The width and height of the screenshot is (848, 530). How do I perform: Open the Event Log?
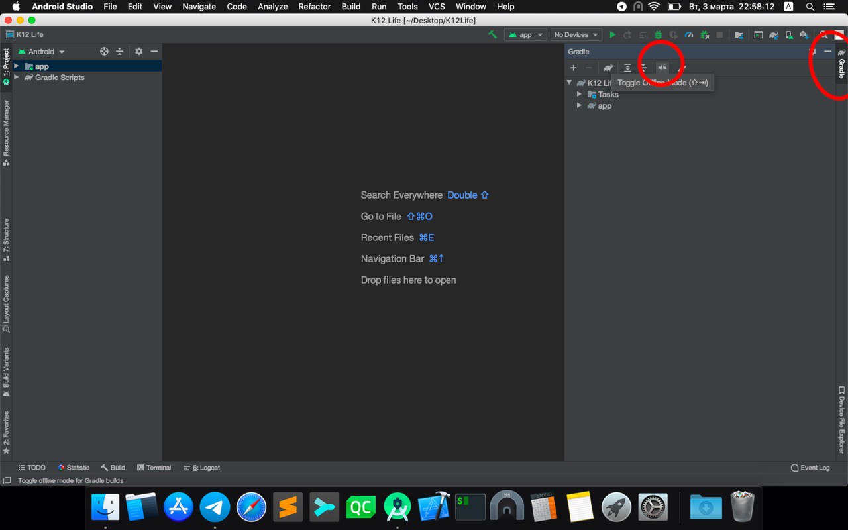click(810, 468)
